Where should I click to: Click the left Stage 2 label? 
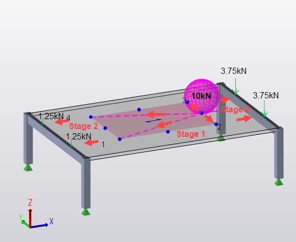pos(84,126)
